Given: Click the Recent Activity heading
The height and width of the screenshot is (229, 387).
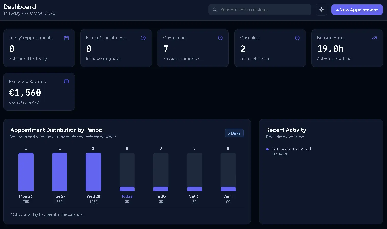Looking at the screenshot, I should (286, 130).
